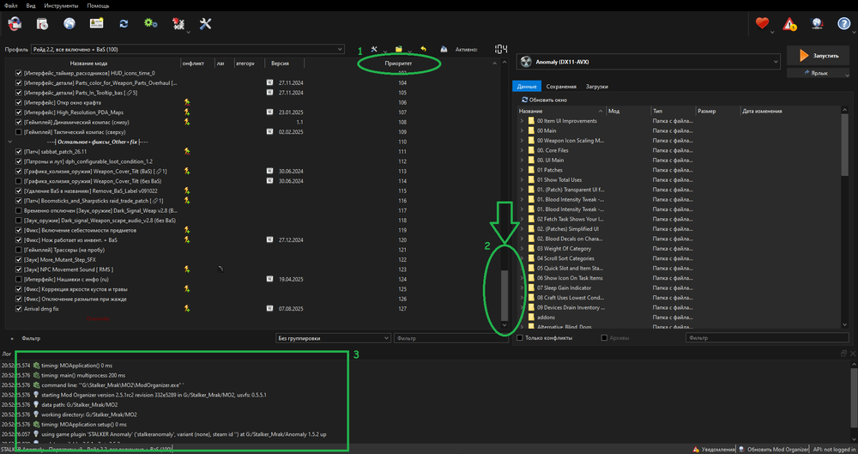Open the Anomaly (DX11-AVX) executable dropdown

649,62
